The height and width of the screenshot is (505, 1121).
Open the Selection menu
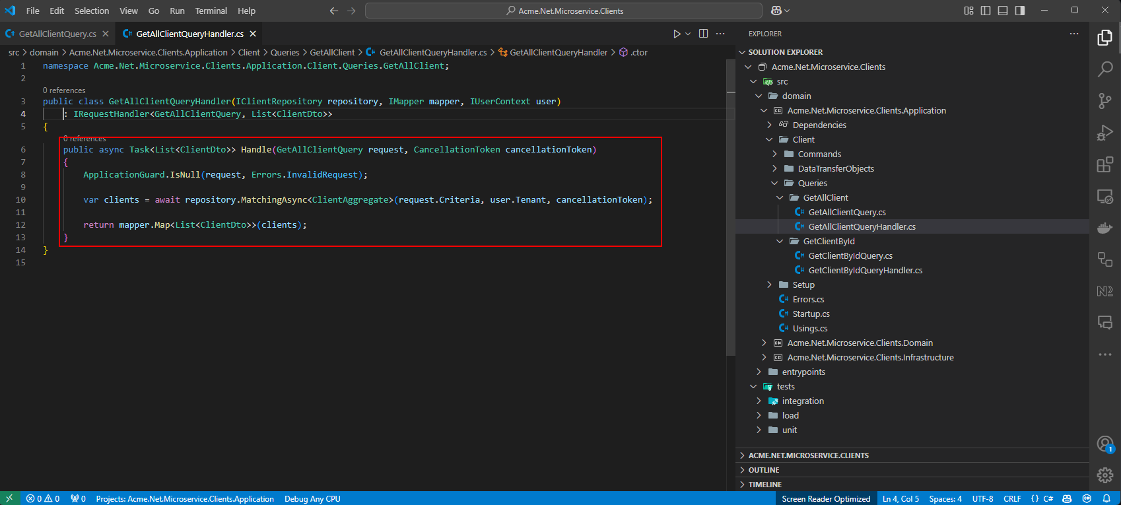[x=92, y=11]
